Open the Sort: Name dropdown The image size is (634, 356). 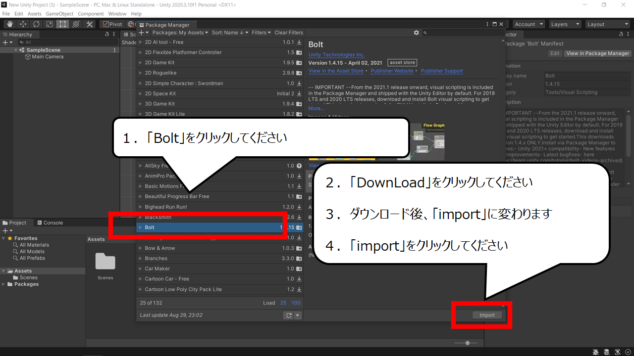coord(230,33)
